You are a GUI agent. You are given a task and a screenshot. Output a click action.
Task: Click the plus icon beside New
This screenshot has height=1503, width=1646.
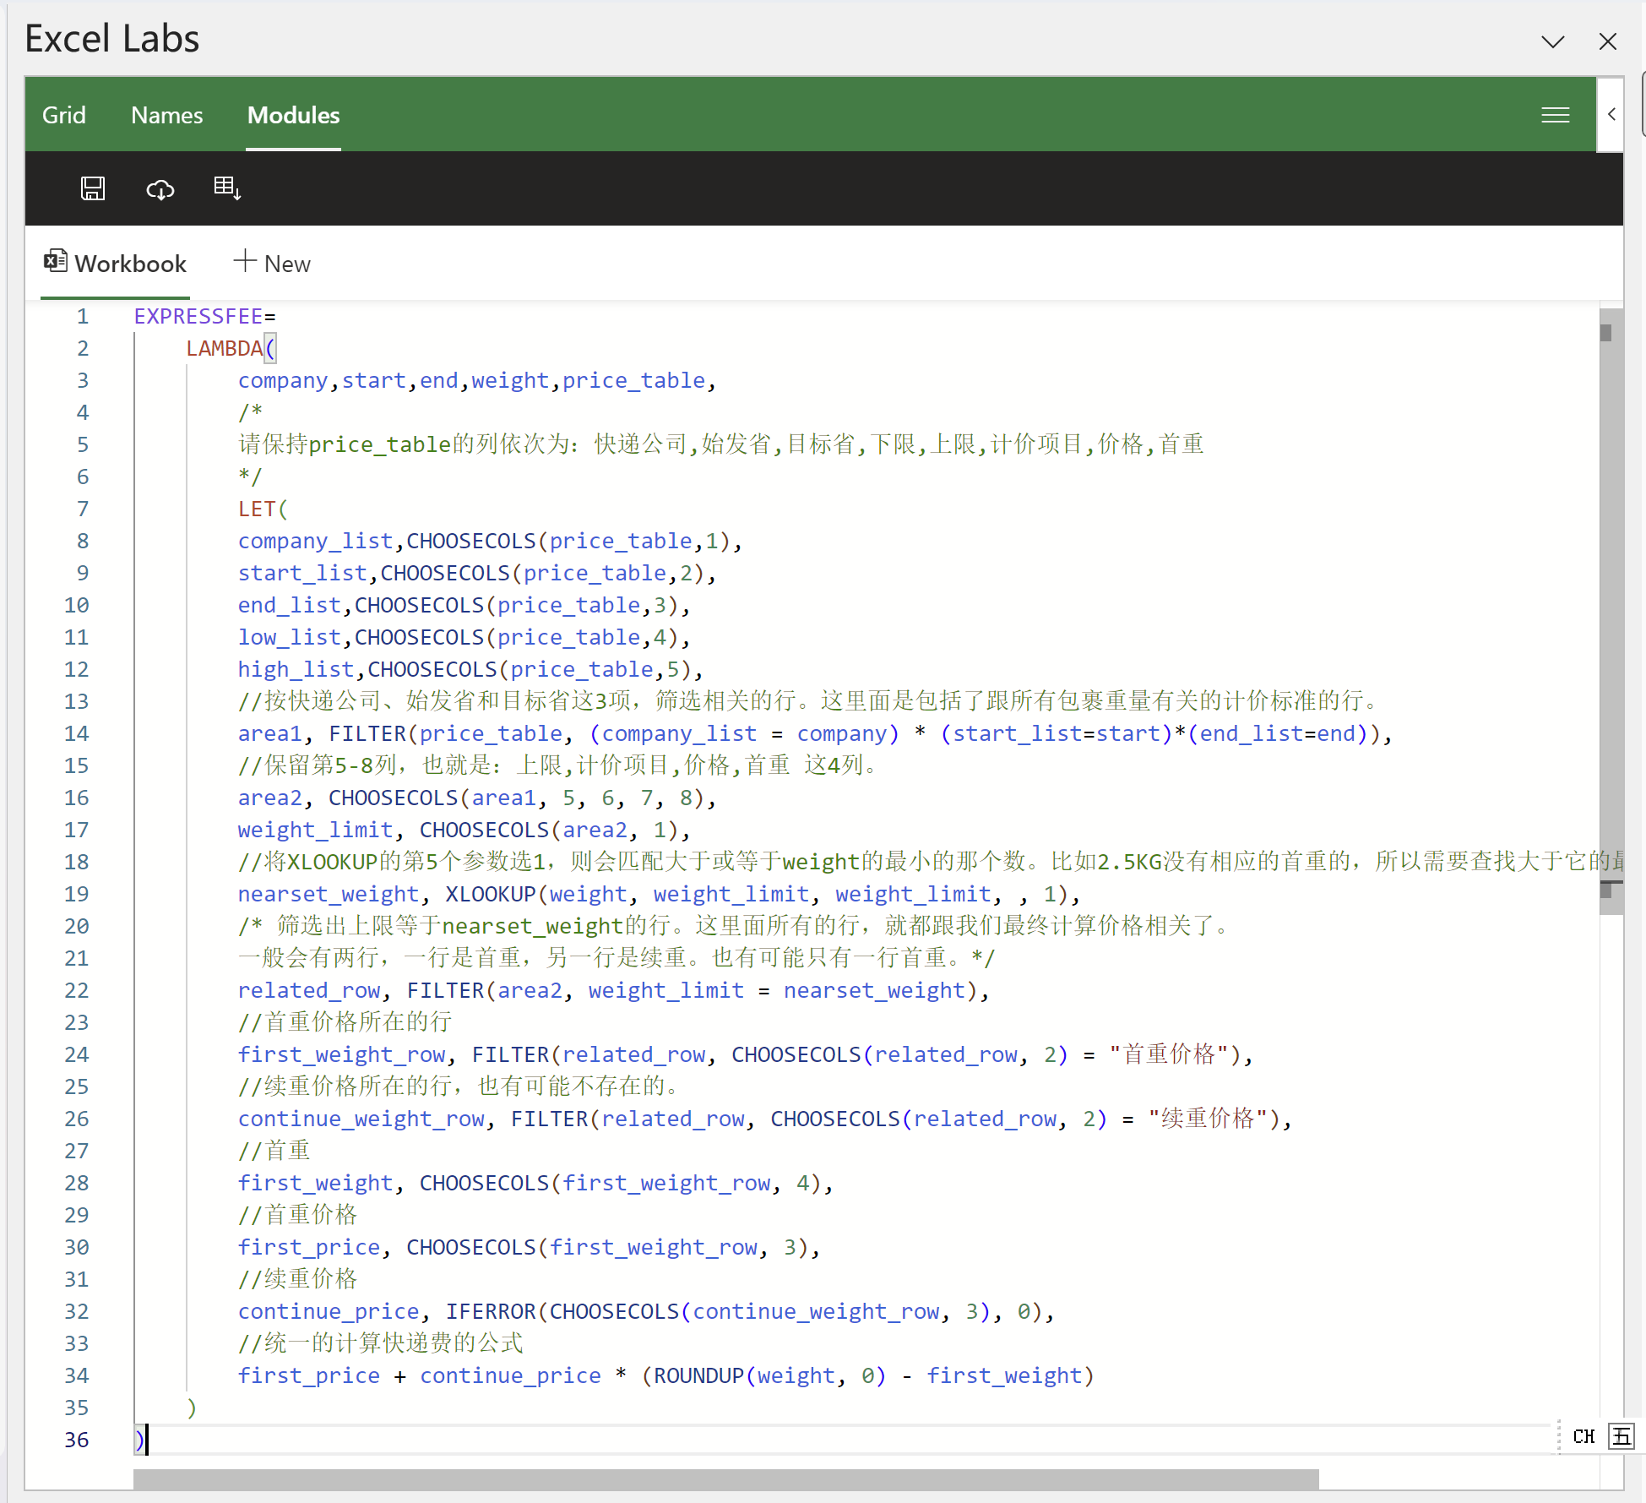pos(245,261)
